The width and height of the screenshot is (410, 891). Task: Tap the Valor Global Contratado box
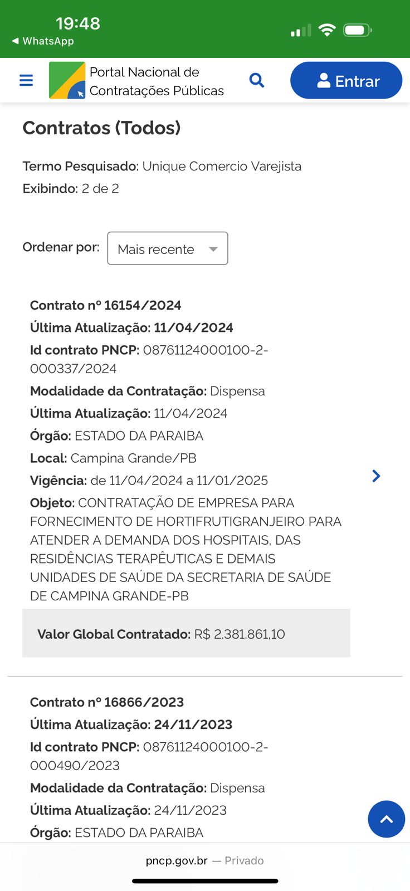tap(186, 634)
